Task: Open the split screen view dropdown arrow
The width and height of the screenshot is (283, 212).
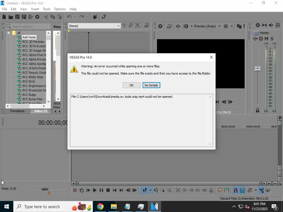Action: 192,26
